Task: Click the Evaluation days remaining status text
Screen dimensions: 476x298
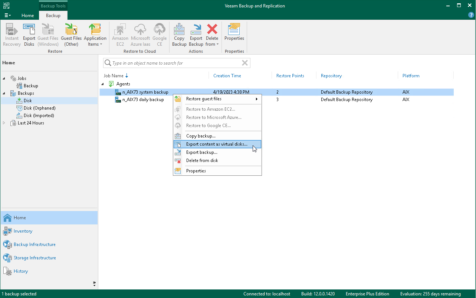Action: [430, 294]
